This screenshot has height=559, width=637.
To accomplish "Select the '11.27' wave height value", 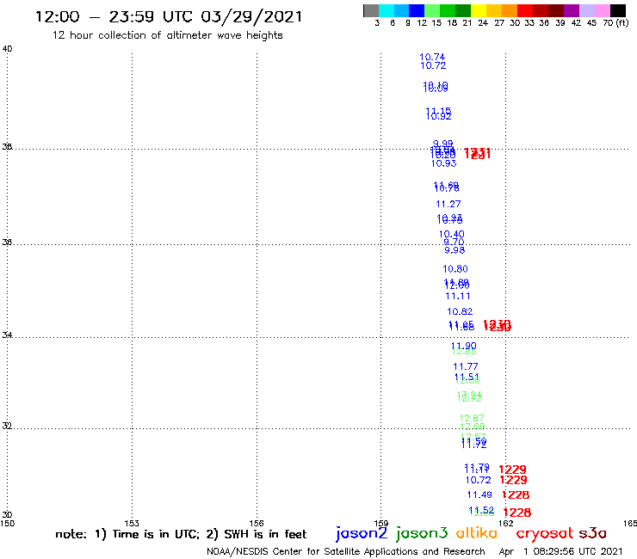I will point(448,204).
